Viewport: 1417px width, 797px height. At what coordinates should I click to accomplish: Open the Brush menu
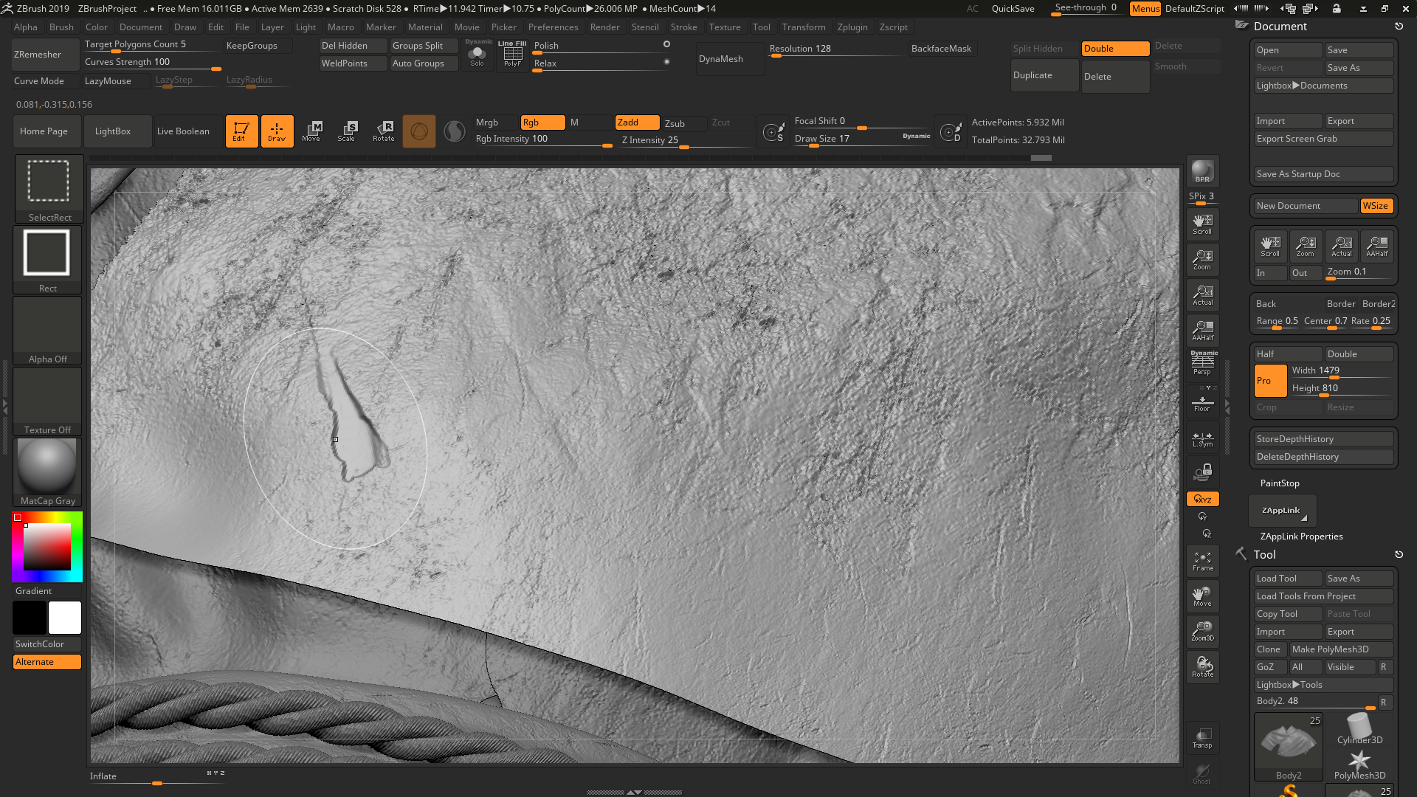pyautogui.click(x=61, y=27)
